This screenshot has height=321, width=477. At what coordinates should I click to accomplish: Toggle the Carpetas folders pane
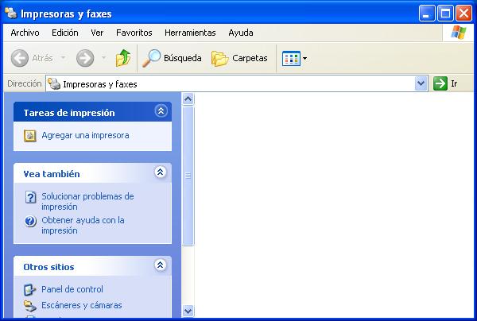click(239, 58)
